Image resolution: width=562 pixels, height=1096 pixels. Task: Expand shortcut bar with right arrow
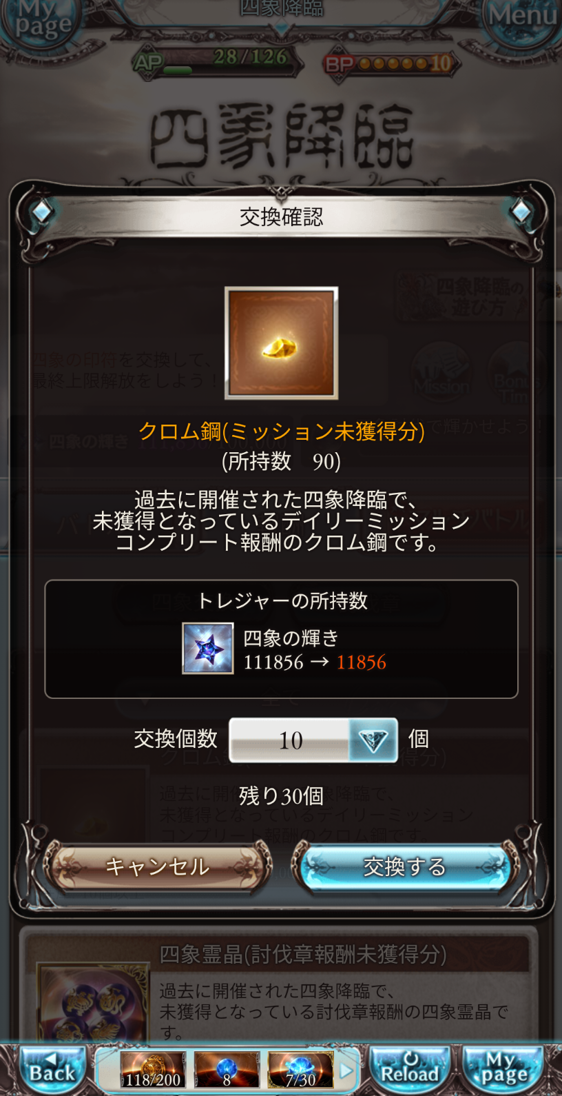coord(347,1070)
